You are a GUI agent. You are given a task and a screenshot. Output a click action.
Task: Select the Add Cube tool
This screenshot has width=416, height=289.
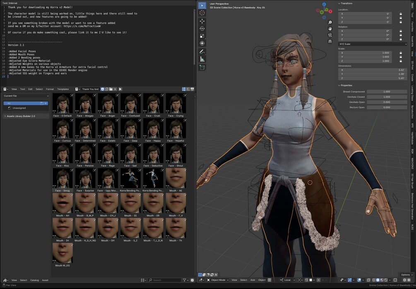click(202, 67)
